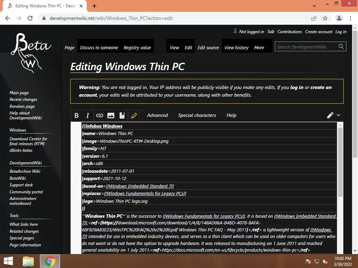Screen dimensions: 358x268
Task: Open dllinks-betas sidebar link
Action: coord(21,150)
